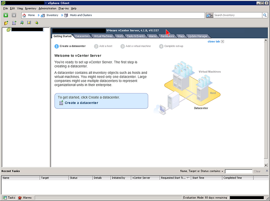Image resolution: width=270 pixels, height=201 pixels.
Task: Sort by Requested Start Time column
Action: pos(175,178)
